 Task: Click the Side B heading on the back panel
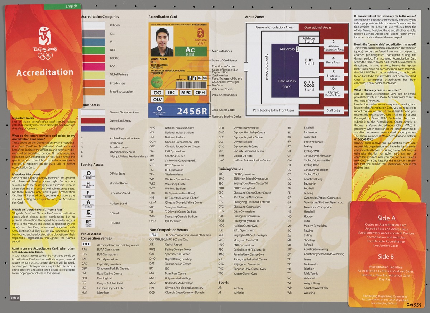coord(386,256)
